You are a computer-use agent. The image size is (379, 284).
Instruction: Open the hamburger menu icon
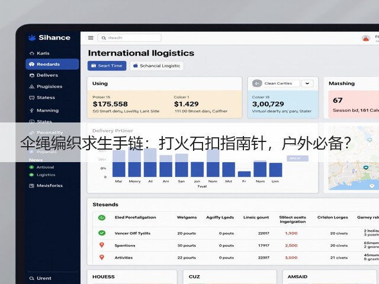click(x=91, y=38)
